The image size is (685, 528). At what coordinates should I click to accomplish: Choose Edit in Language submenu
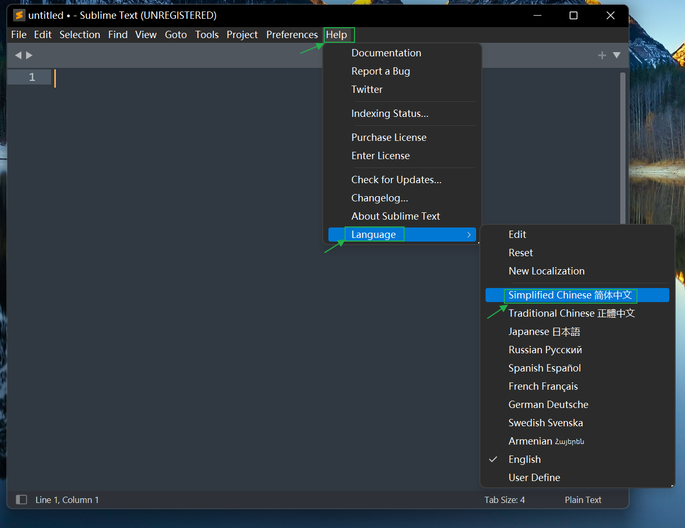[x=577, y=235]
